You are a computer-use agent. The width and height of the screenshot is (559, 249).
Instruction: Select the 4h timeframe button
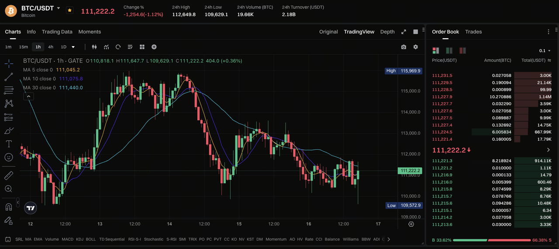51,47
